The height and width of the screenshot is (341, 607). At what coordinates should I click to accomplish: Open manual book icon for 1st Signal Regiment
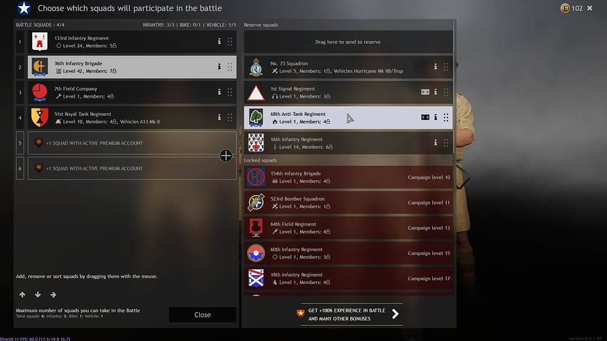425,92
